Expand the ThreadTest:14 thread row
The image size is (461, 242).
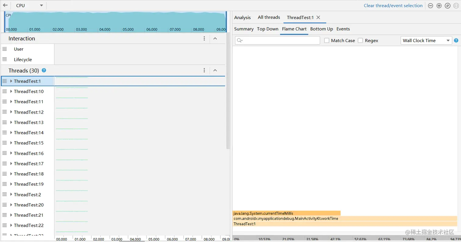(11, 132)
